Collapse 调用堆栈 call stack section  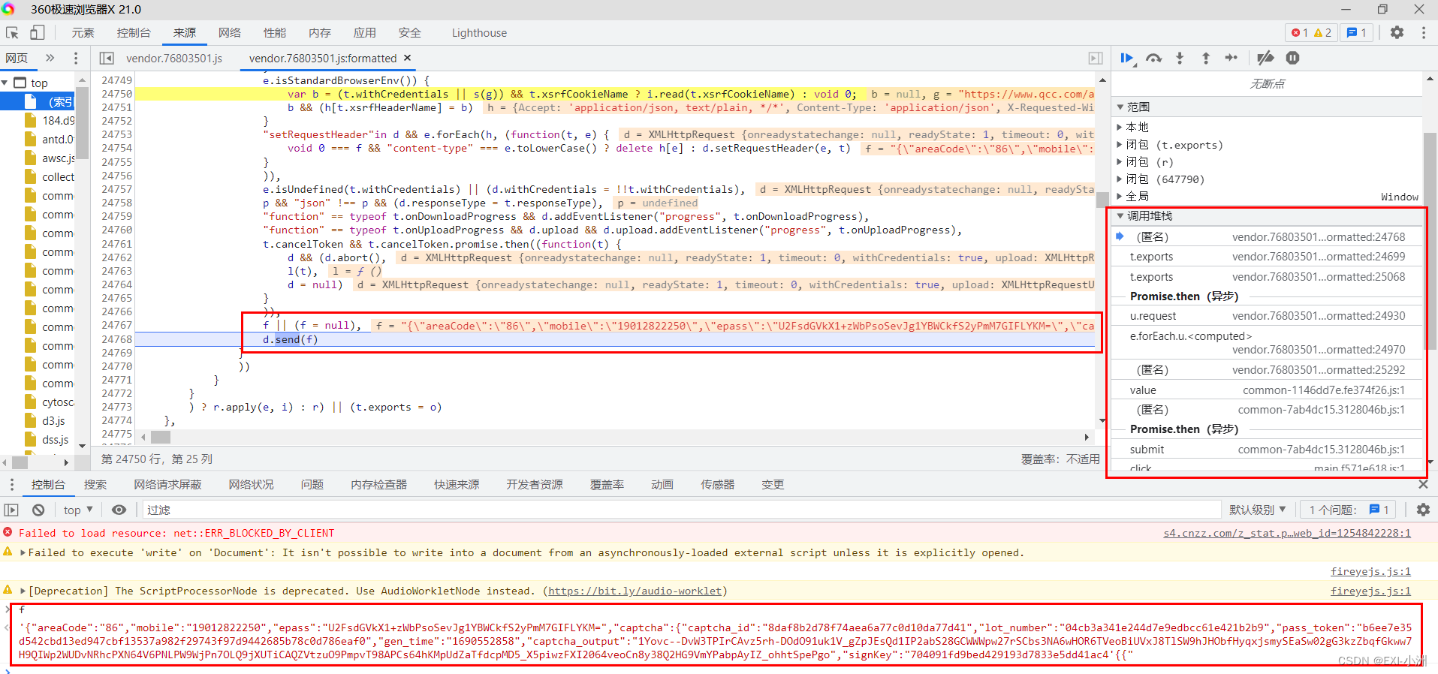coord(1120,216)
